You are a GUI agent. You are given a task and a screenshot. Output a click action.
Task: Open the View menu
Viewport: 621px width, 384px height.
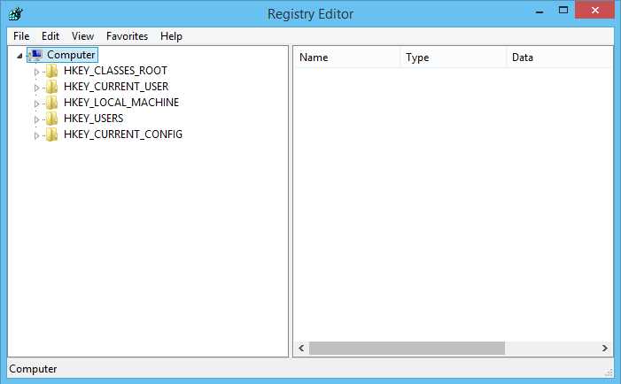pyautogui.click(x=82, y=36)
